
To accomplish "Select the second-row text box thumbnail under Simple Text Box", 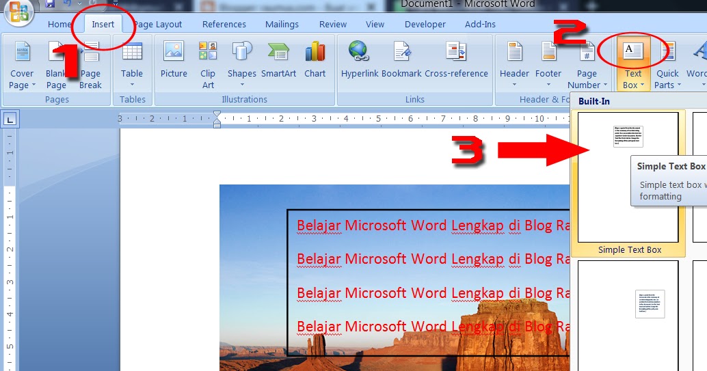I will pyautogui.click(x=628, y=316).
